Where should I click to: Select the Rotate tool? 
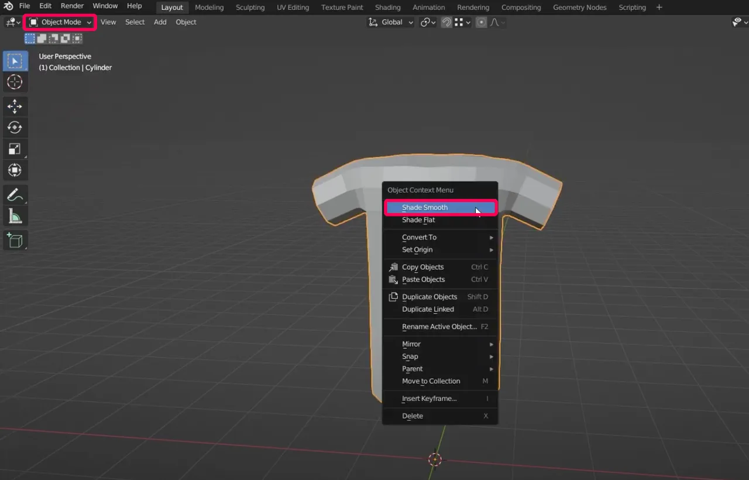pos(15,127)
